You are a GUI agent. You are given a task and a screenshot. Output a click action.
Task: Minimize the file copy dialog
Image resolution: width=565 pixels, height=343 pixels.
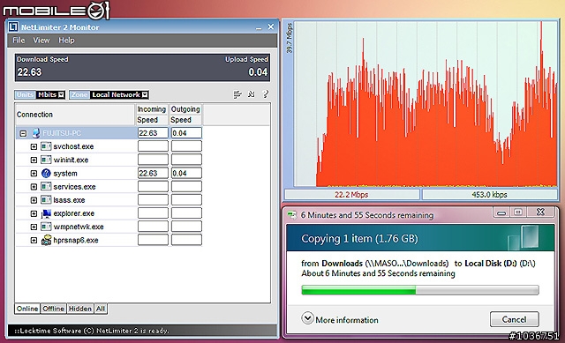pos(501,213)
